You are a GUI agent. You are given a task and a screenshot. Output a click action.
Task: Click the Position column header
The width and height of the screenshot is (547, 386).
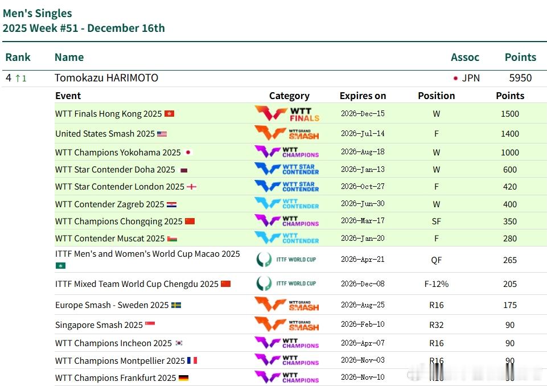click(x=437, y=96)
